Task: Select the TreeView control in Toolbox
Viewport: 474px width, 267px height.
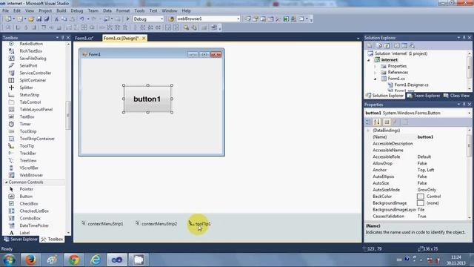Action: (x=28, y=160)
